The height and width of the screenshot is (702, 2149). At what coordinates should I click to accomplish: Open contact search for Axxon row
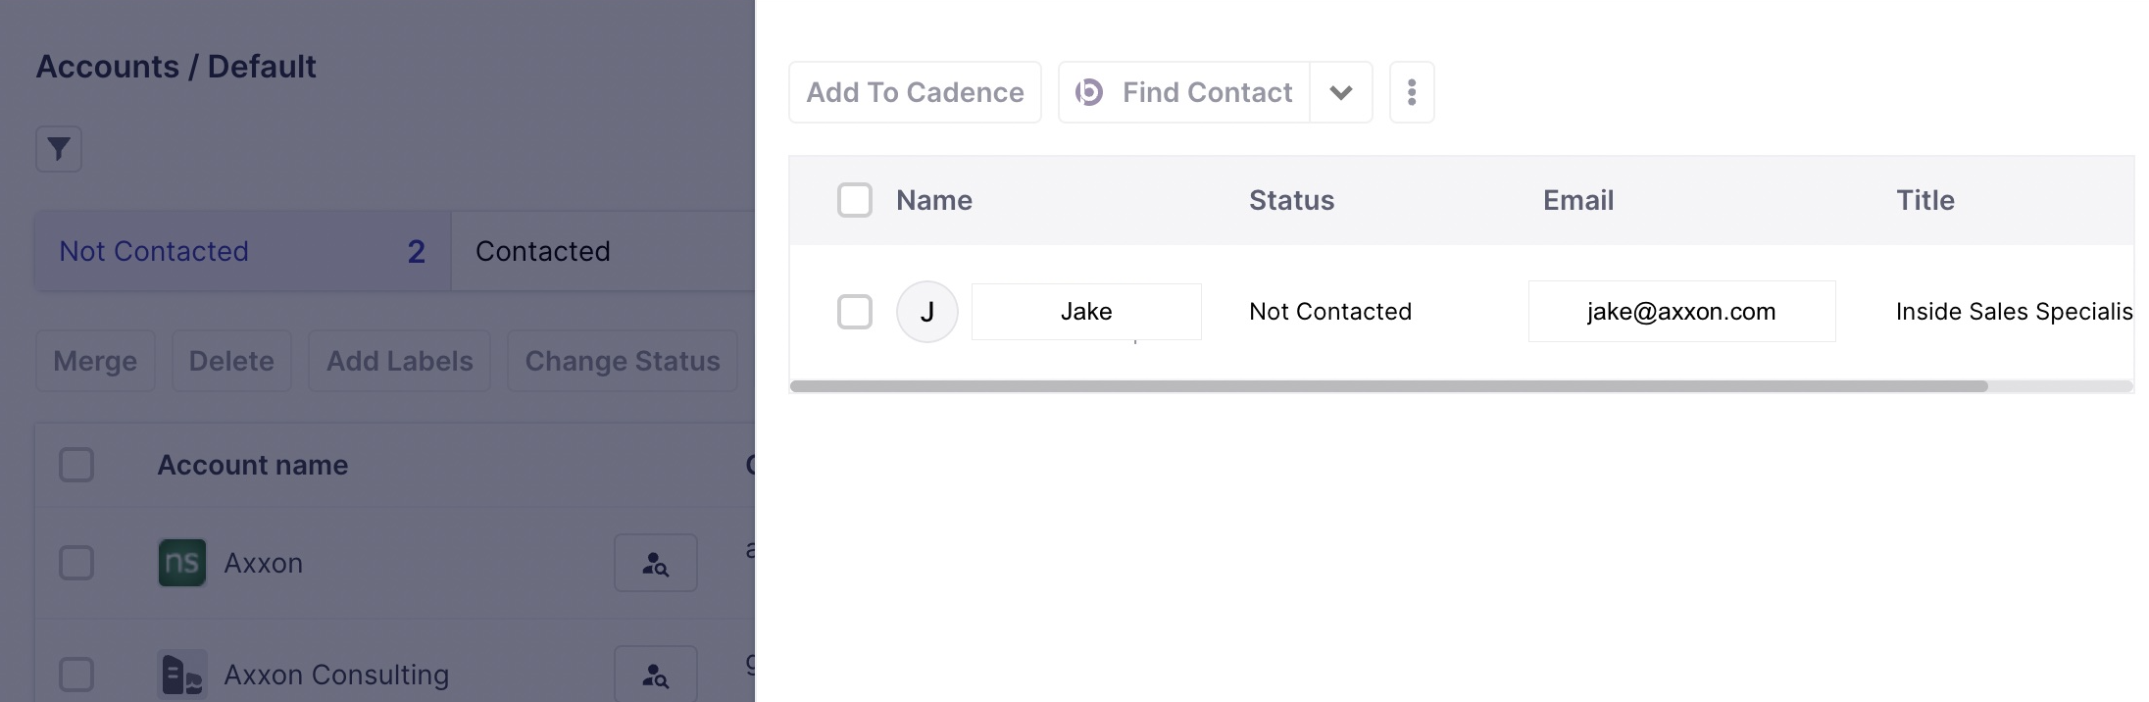tap(655, 563)
